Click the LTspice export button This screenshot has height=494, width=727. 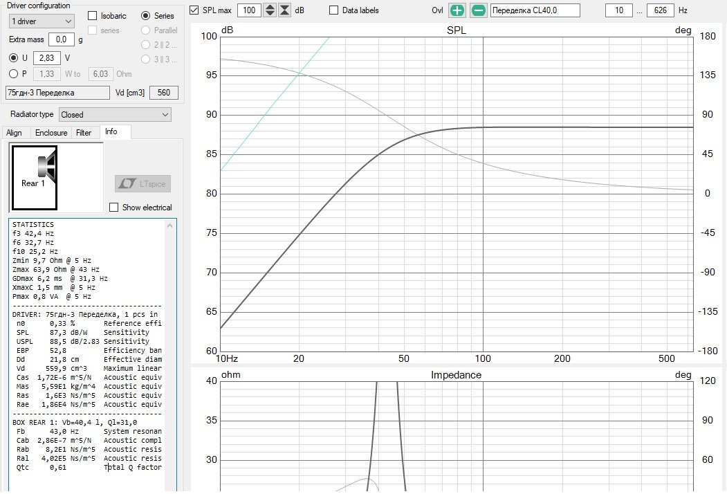(142, 183)
